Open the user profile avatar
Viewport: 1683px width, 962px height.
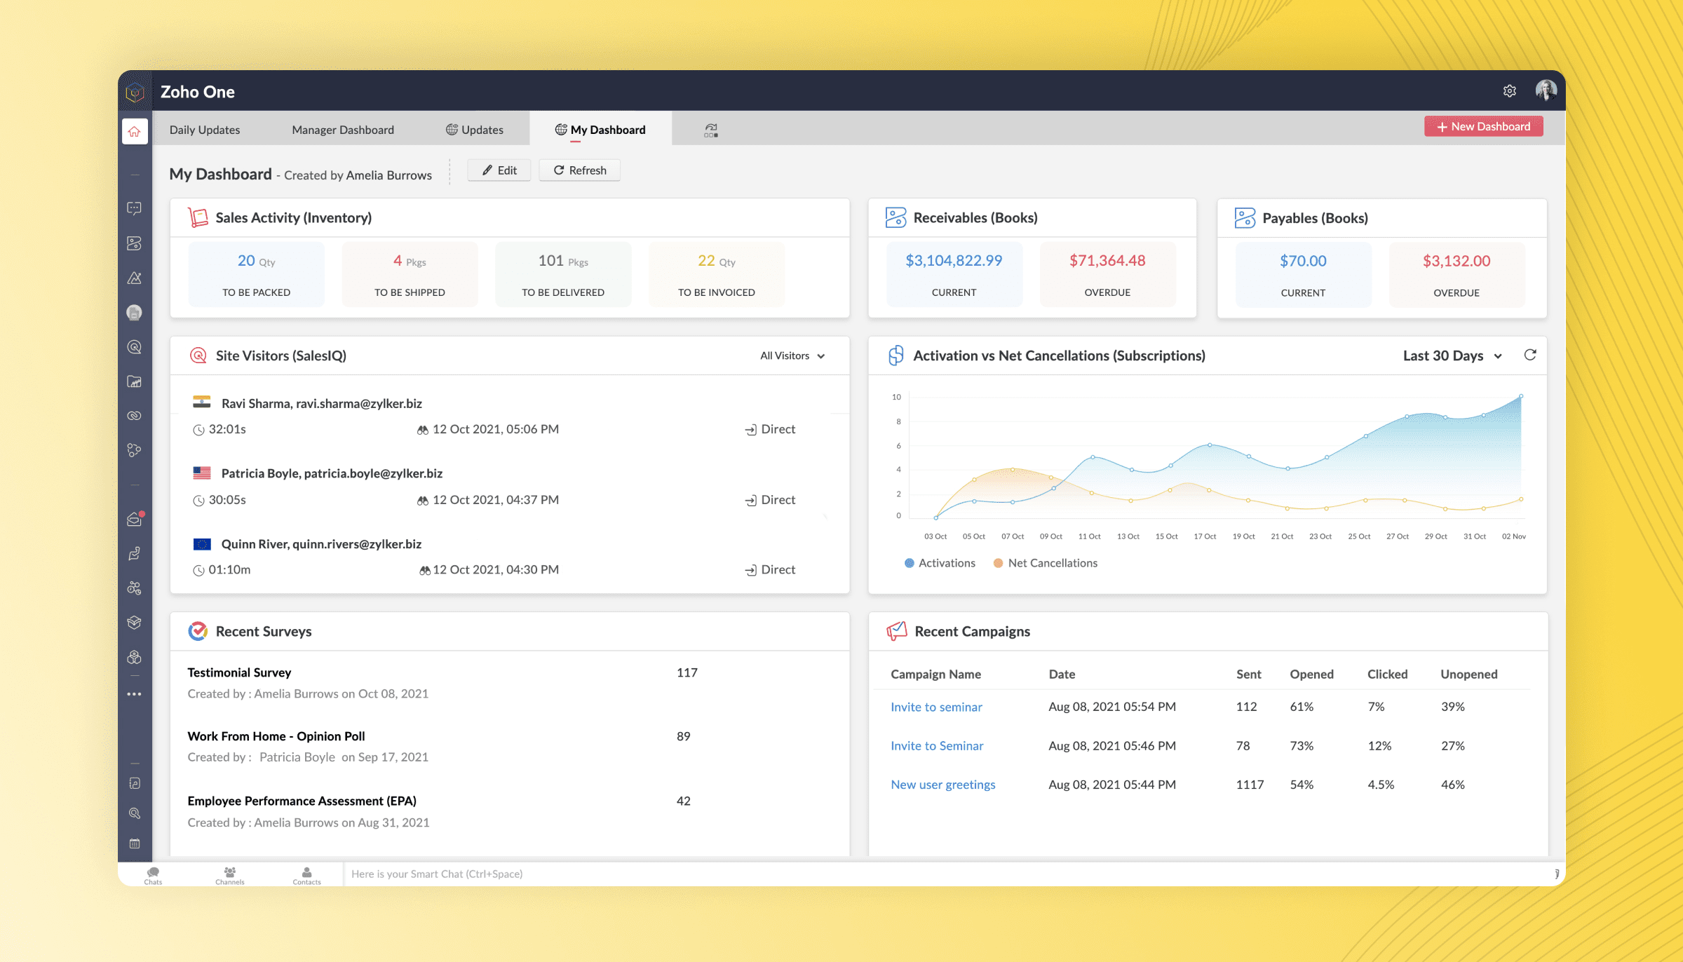(x=1546, y=90)
